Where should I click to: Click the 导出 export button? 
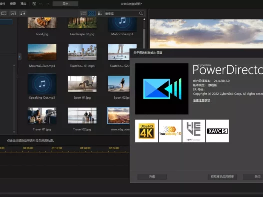point(65,4)
